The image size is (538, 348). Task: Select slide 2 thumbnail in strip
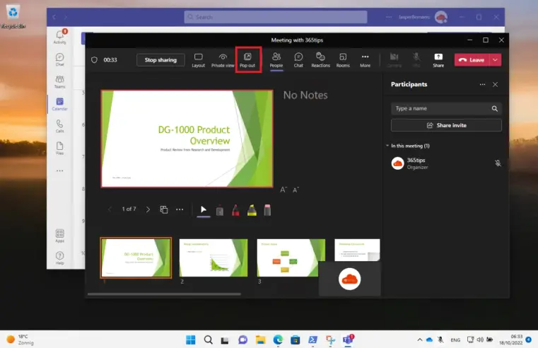click(x=214, y=257)
